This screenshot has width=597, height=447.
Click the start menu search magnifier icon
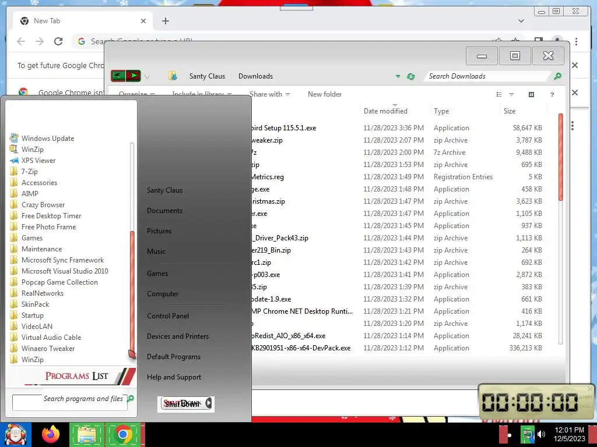pos(131,398)
